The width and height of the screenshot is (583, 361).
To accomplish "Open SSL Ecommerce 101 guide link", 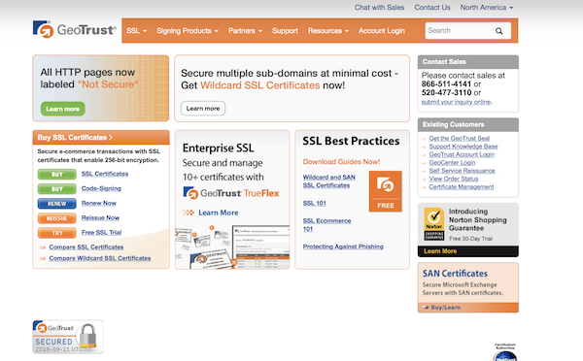I will [x=326, y=225].
